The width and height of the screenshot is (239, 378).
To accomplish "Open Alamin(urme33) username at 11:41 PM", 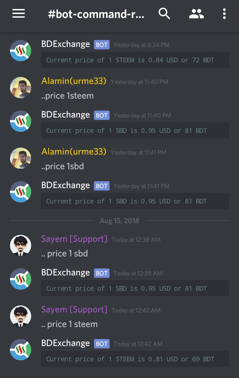I will tap(74, 152).
